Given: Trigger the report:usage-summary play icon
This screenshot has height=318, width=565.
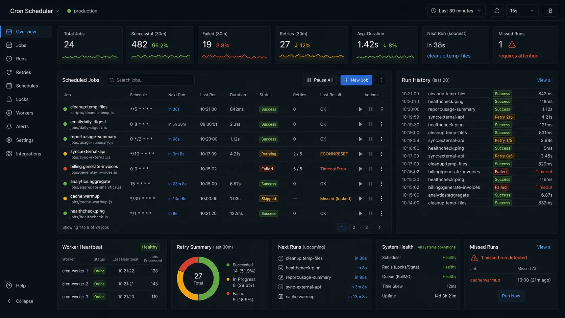Looking at the screenshot, I should (x=360, y=139).
